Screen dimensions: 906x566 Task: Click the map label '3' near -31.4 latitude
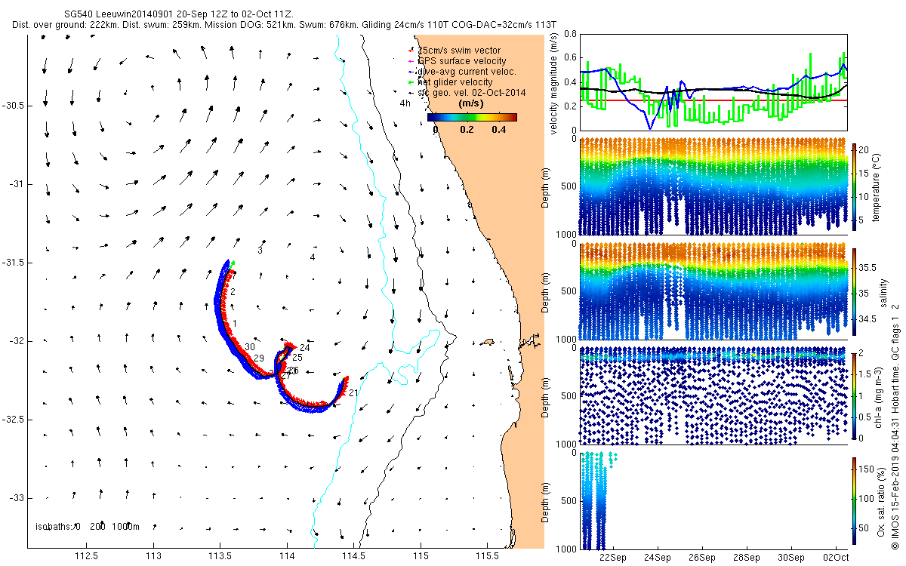pos(260,250)
